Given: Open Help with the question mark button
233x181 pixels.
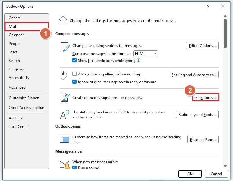Looking at the screenshot, I should (x=208, y=6).
